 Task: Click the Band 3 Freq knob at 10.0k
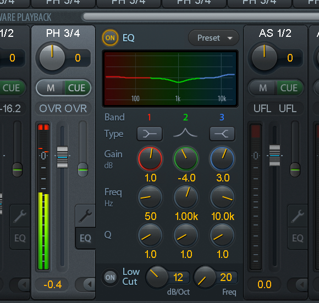[x=222, y=197]
